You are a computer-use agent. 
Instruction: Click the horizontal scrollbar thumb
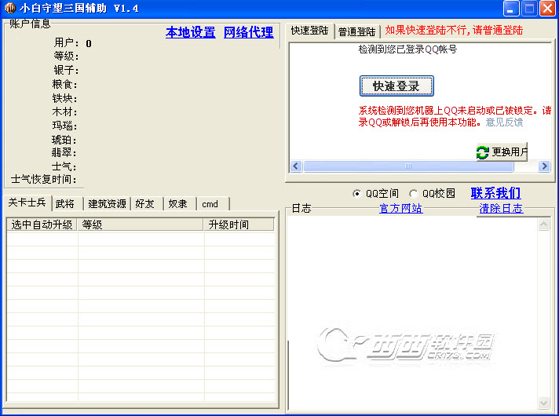[408, 166]
